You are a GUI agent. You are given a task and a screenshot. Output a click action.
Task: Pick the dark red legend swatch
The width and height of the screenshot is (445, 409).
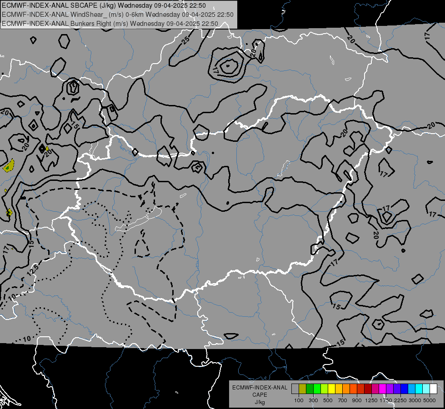click(368, 389)
